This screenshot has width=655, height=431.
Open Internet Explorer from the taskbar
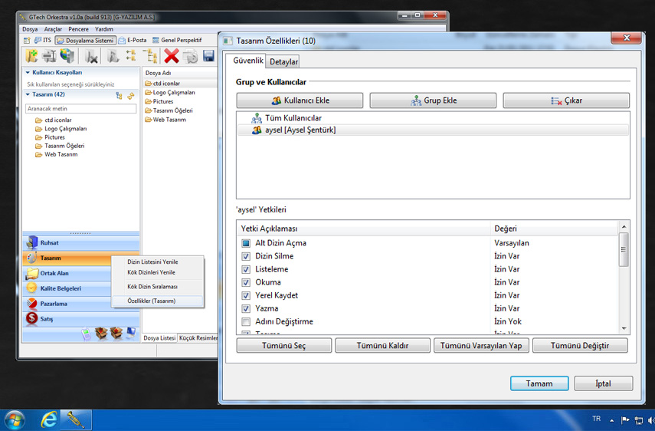click(x=49, y=419)
